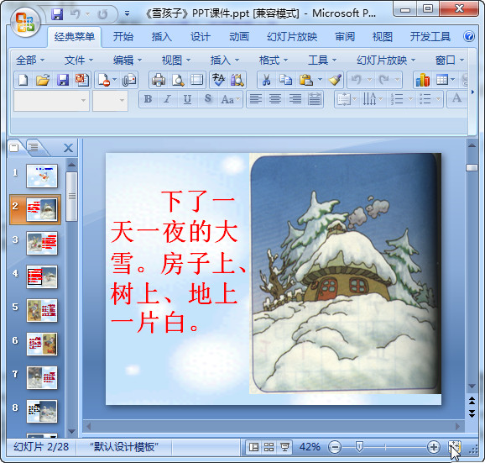Switch to the 动画 ribbon tab
The height and width of the screenshot is (463, 485).
point(239,37)
